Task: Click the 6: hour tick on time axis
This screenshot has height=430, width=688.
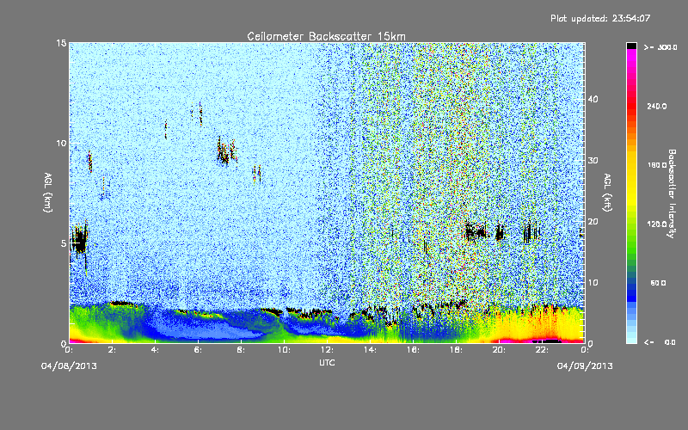Action: pos(198,350)
